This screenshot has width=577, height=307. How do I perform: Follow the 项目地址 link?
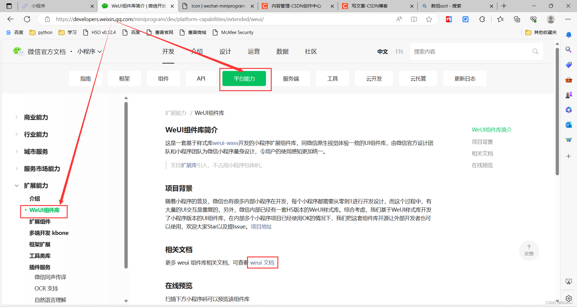click(x=261, y=226)
